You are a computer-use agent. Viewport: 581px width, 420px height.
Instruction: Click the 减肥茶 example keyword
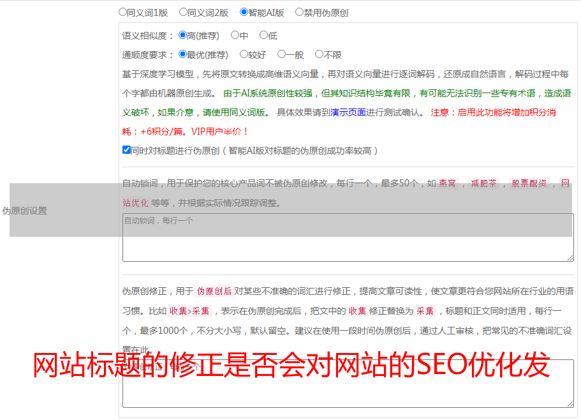483,183
